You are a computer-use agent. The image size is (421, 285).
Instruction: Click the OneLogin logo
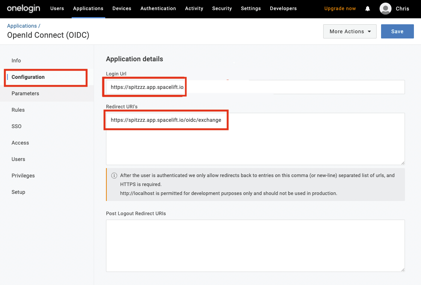tap(23, 9)
